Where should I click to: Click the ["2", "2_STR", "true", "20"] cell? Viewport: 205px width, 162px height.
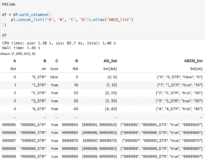tap(179, 93)
